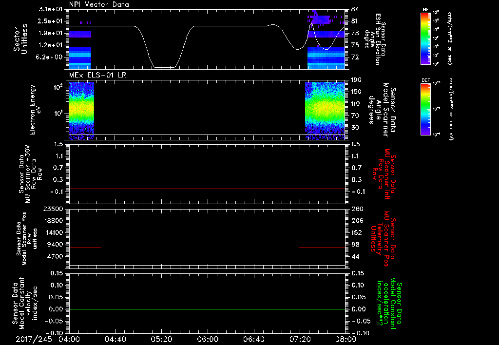The image size is (499, 345).
Task: Click the 44 telemetry position tick
Action: [x=355, y=256]
